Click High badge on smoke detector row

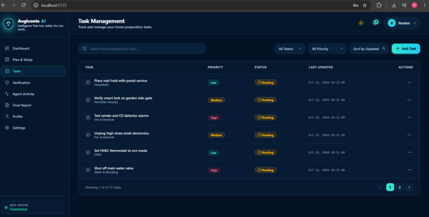(x=214, y=118)
